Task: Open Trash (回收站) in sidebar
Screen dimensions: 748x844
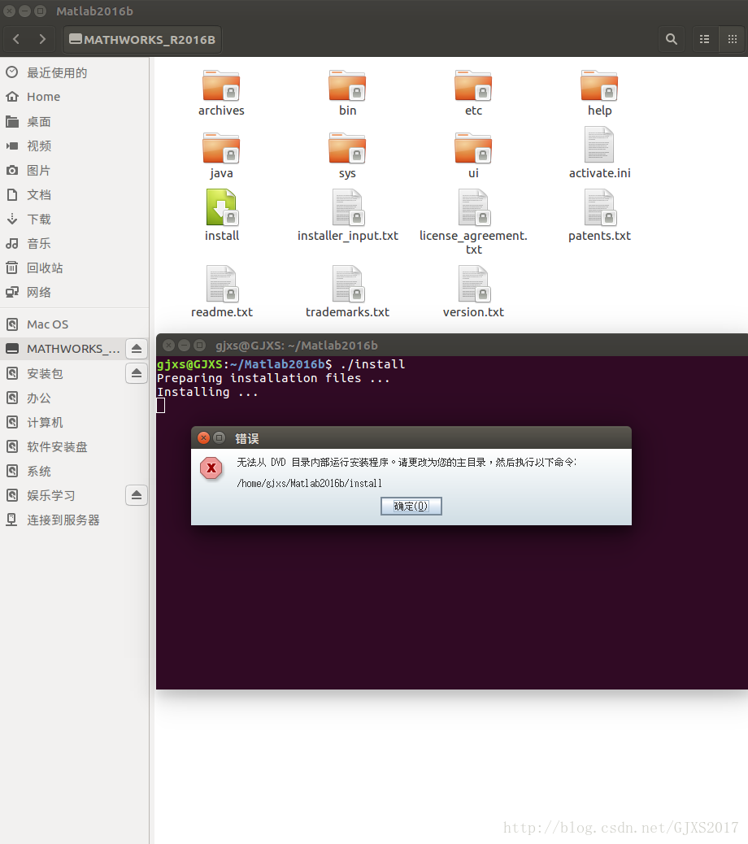Action: click(74, 268)
